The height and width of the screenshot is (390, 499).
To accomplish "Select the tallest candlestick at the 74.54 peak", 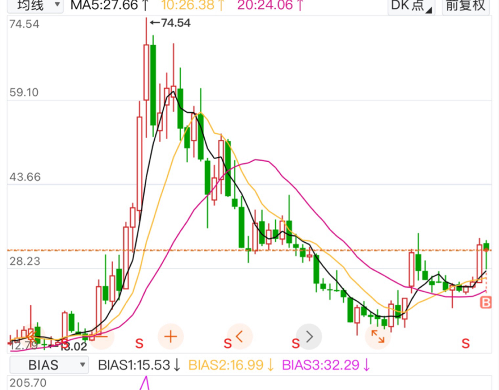I will pos(146,77).
